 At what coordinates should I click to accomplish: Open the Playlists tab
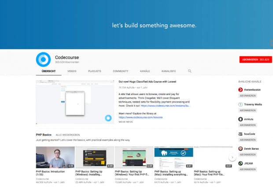(95, 71)
